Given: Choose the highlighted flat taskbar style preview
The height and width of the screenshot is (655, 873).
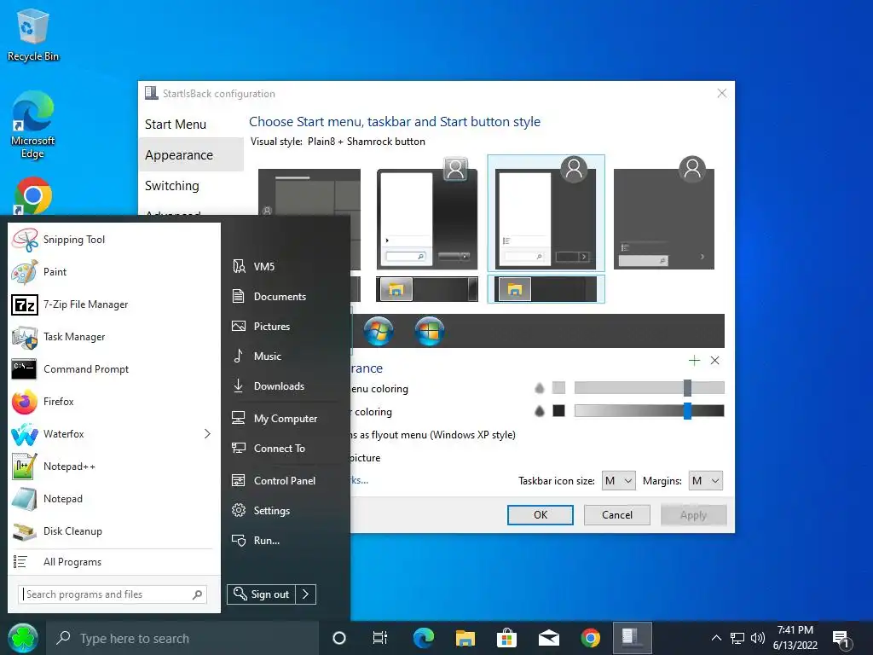Looking at the screenshot, I should pyautogui.click(x=546, y=290).
